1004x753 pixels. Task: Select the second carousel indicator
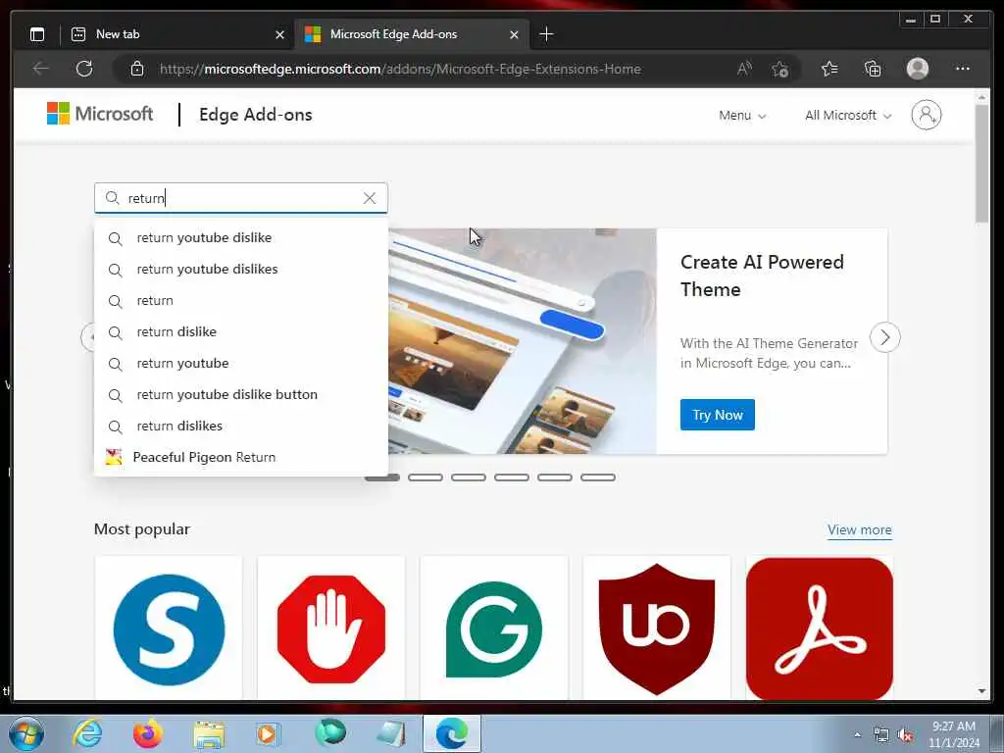pyautogui.click(x=426, y=477)
